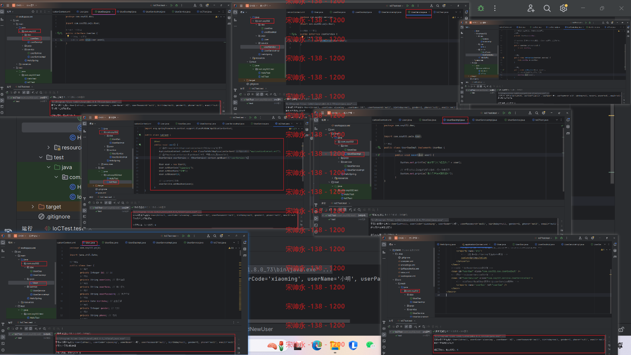The height and width of the screenshot is (355, 631).
Task: Select IoCTest.java tab in the IoCTest editor window
Action: (284, 124)
